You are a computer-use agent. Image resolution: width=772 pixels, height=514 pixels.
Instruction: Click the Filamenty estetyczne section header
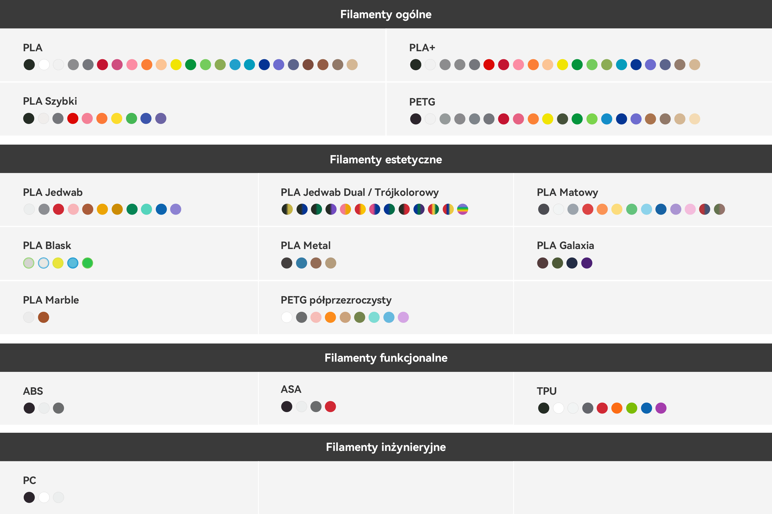point(386,159)
